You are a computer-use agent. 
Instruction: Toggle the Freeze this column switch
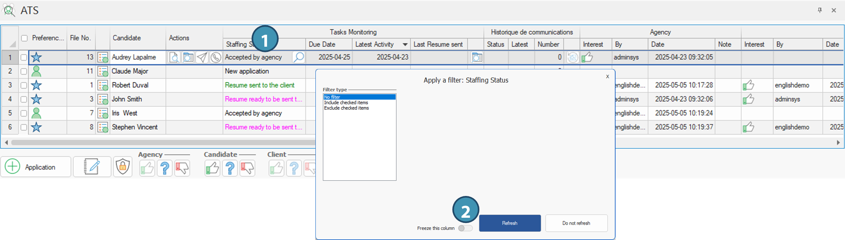coord(465,228)
